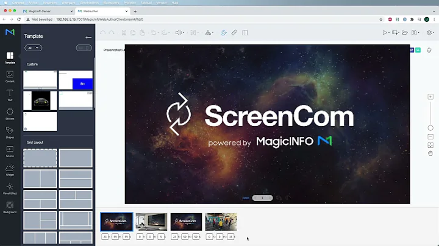
Task: Open the Visual Effect panel
Action: pyautogui.click(x=10, y=189)
